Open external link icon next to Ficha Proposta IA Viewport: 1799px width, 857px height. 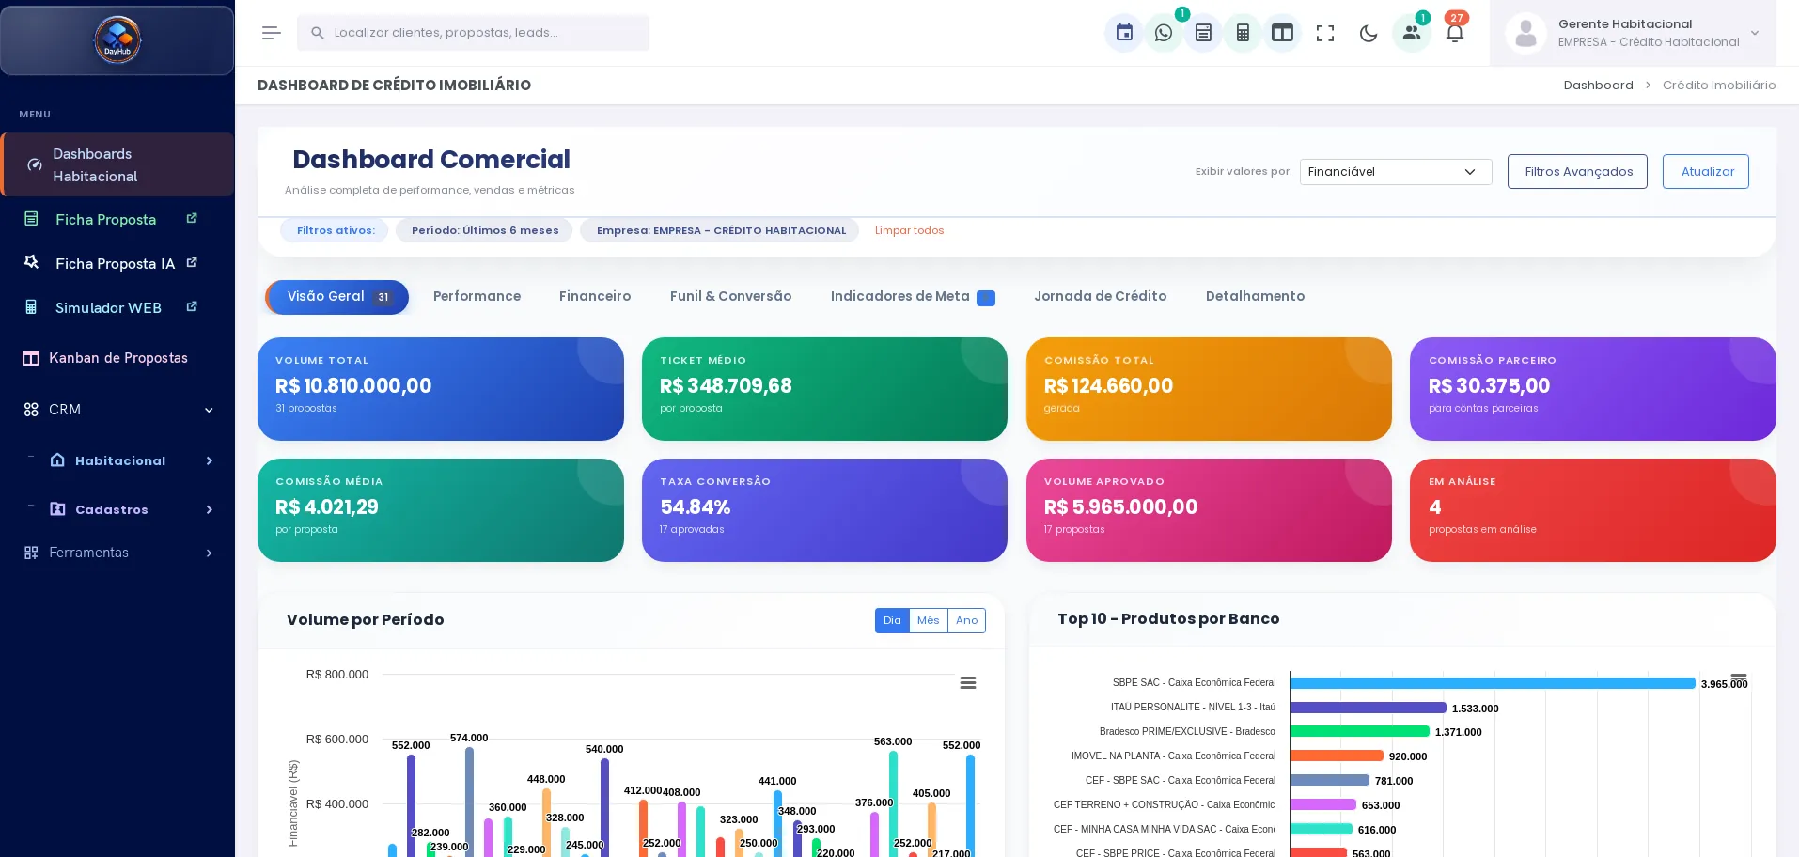point(192,262)
